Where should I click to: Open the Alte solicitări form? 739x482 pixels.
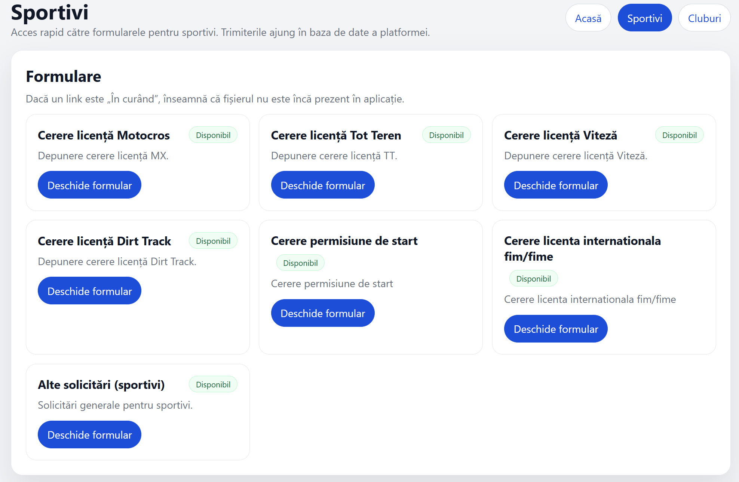click(89, 435)
